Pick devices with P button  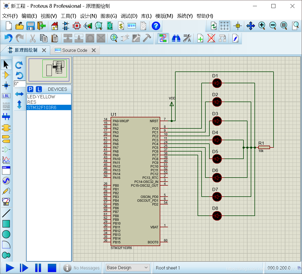30,89
